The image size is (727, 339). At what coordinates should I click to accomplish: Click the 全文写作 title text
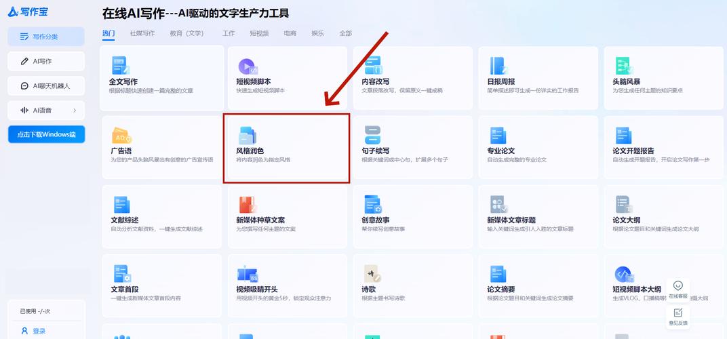(x=124, y=81)
